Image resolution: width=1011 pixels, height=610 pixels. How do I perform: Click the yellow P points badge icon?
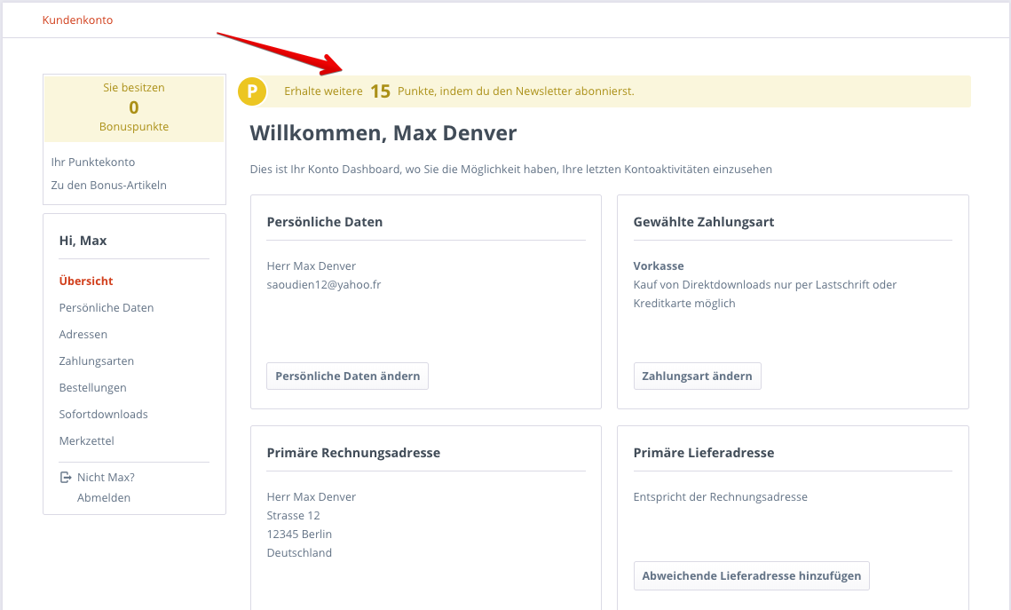click(x=252, y=91)
